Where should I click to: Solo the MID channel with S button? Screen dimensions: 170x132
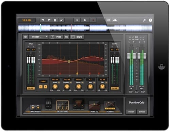tap(52, 37)
